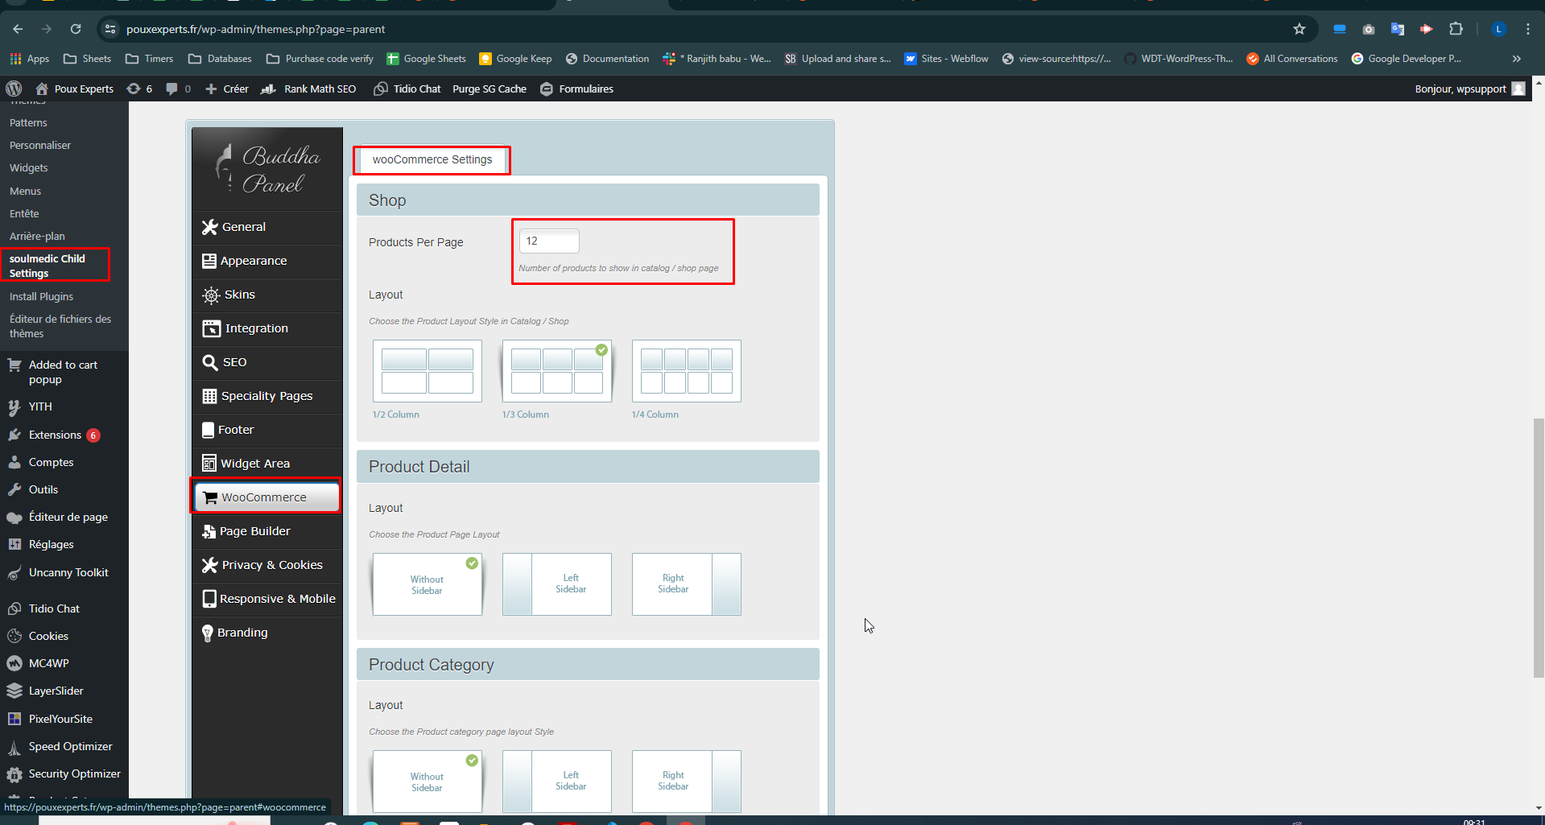Open the Widgets submenu item

pos(29,167)
